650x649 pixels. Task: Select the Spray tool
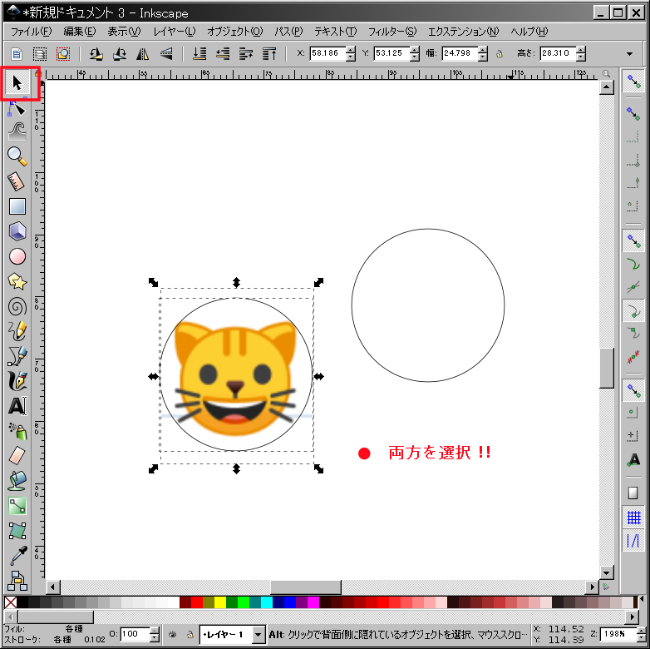click(x=17, y=432)
